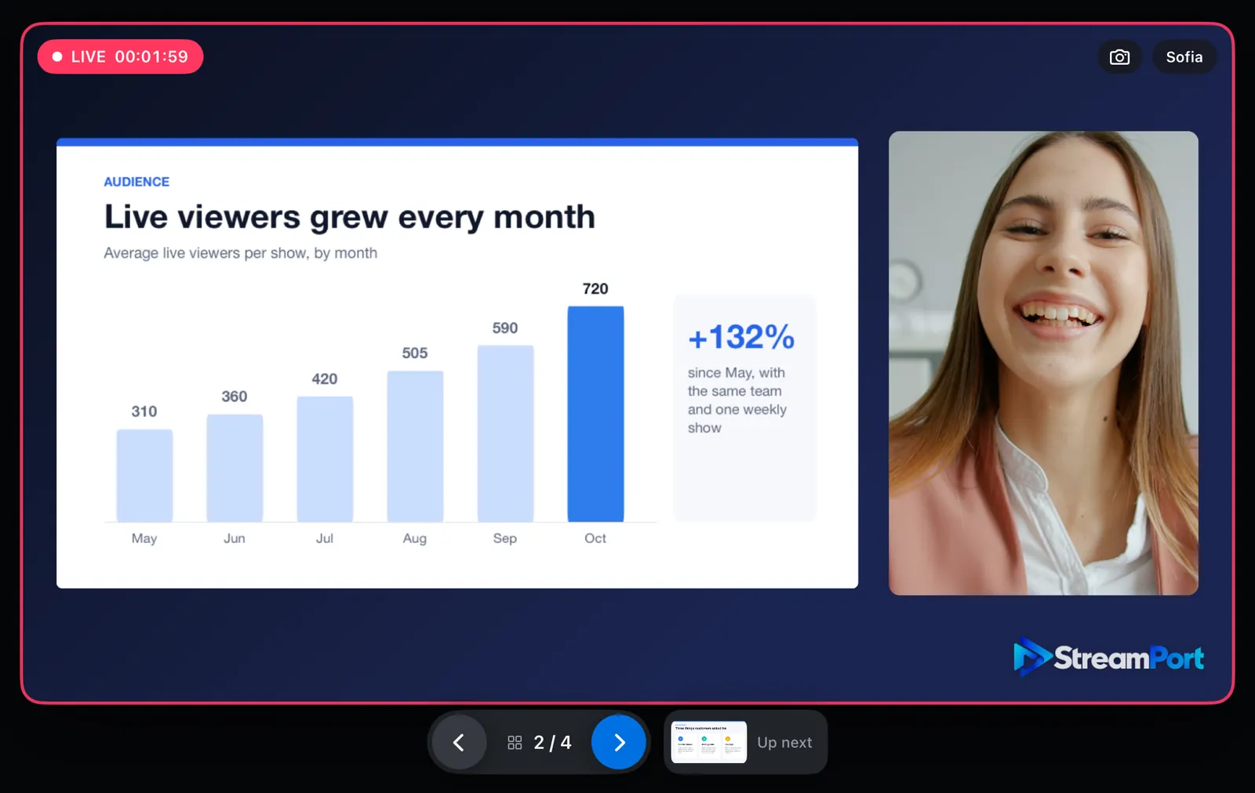Go to the next slide
Viewport: 1255px width, 793px height.
pyautogui.click(x=619, y=742)
